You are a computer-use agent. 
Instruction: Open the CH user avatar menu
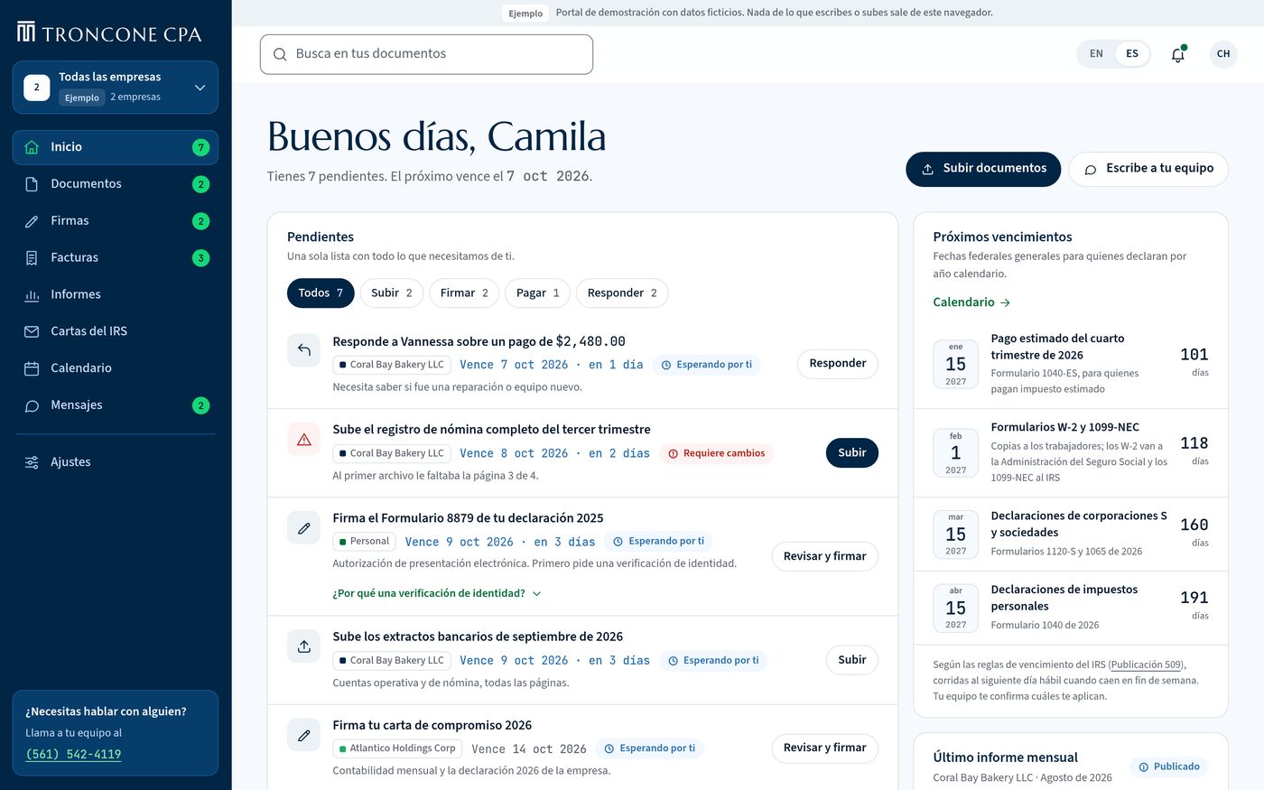[1223, 54]
